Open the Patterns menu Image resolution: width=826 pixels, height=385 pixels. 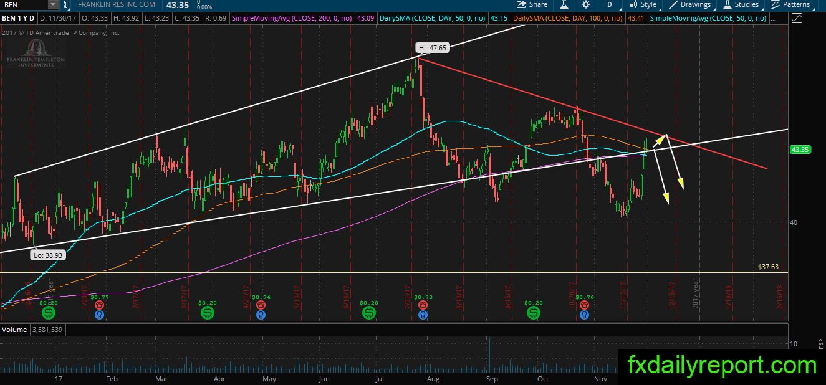(790, 4)
